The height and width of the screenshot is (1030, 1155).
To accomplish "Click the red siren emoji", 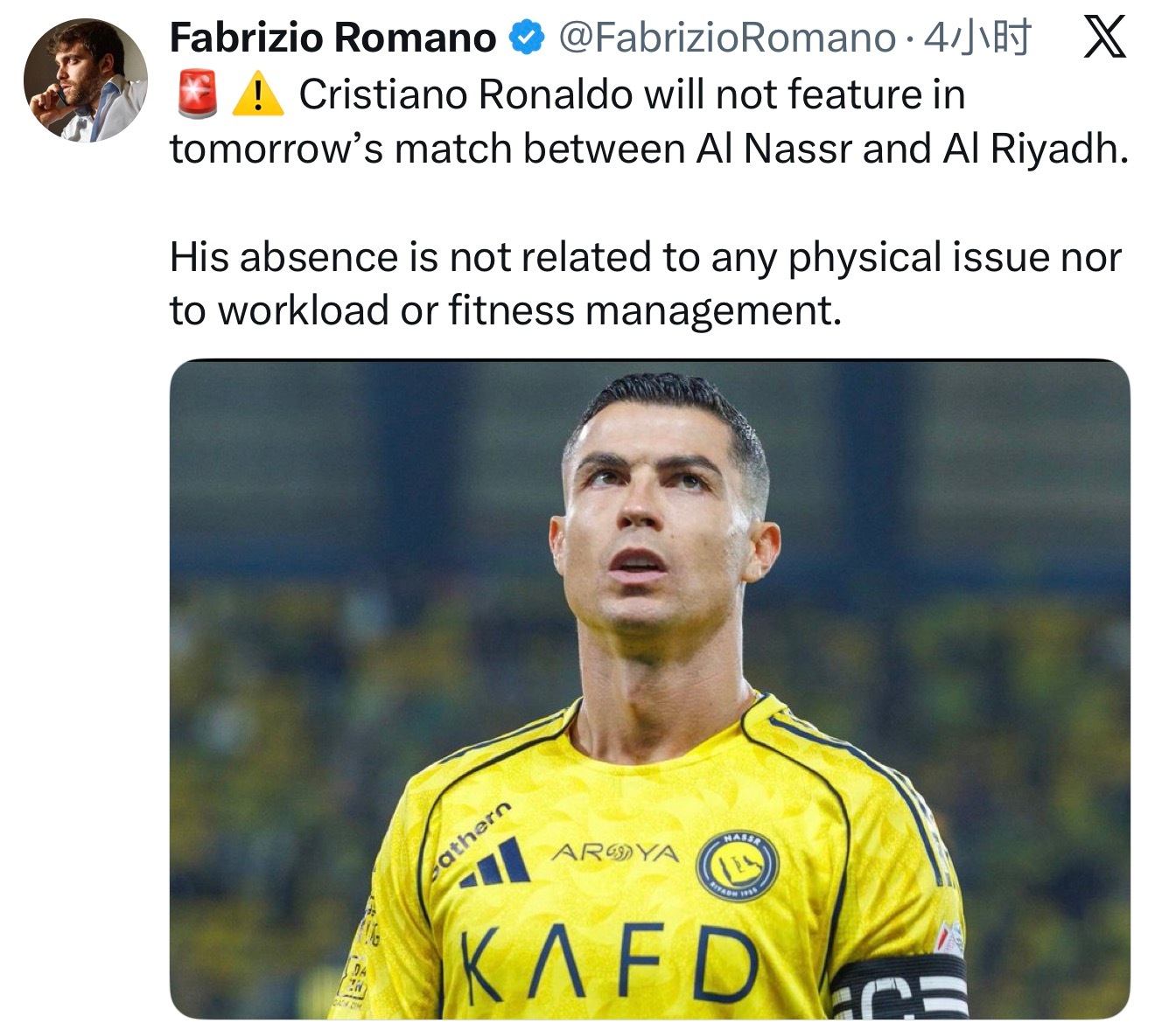I will pos(198,94).
